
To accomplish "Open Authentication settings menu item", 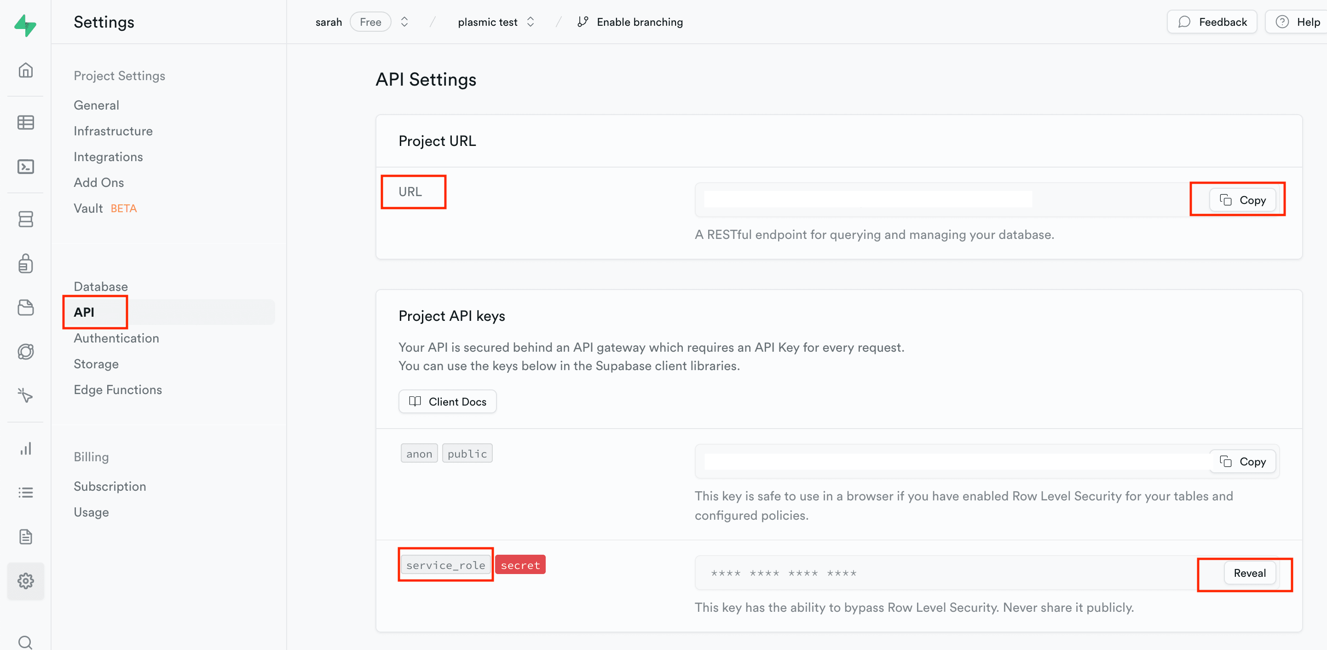I will pos(116,338).
